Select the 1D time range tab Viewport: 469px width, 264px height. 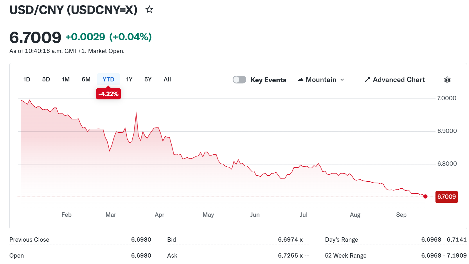(27, 79)
